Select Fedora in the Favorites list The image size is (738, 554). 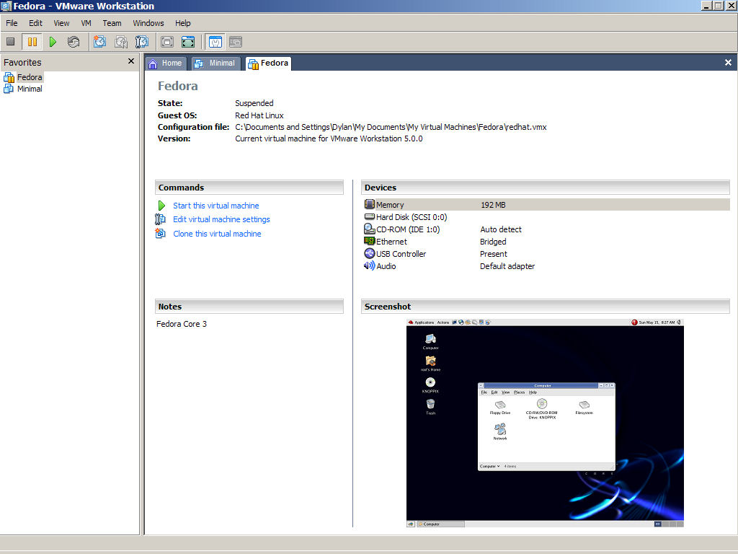pos(30,77)
